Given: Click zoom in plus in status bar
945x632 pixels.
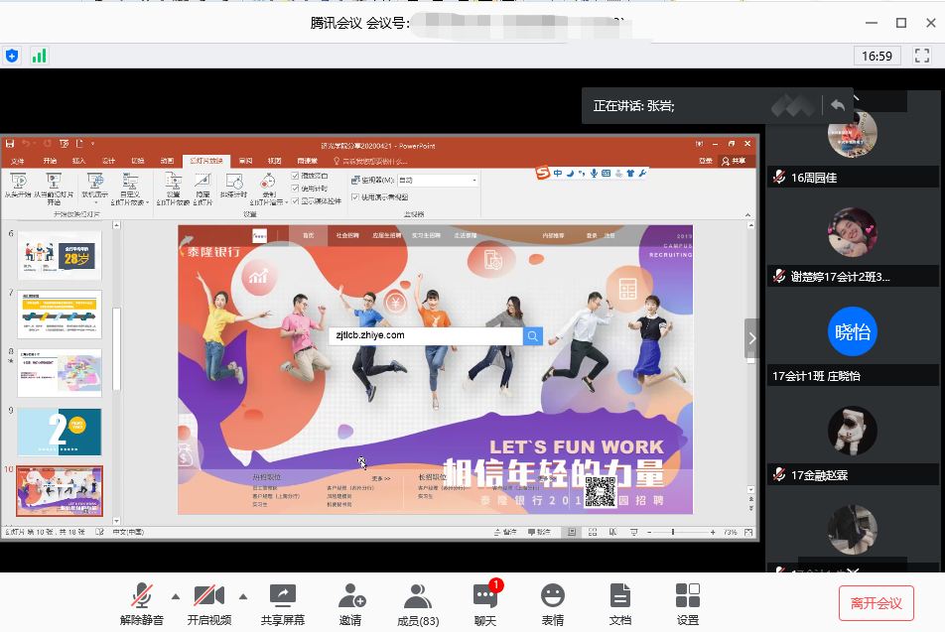Looking at the screenshot, I should (x=713, y=532).
